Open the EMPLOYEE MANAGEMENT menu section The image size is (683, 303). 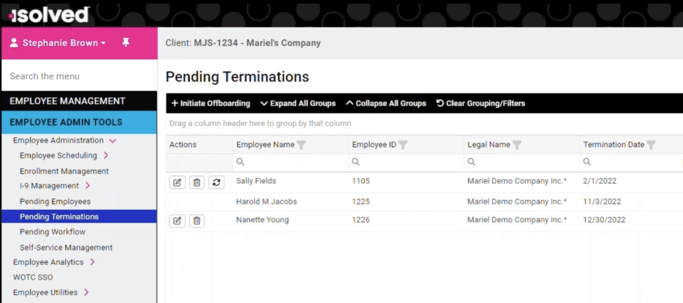[79, 101]
